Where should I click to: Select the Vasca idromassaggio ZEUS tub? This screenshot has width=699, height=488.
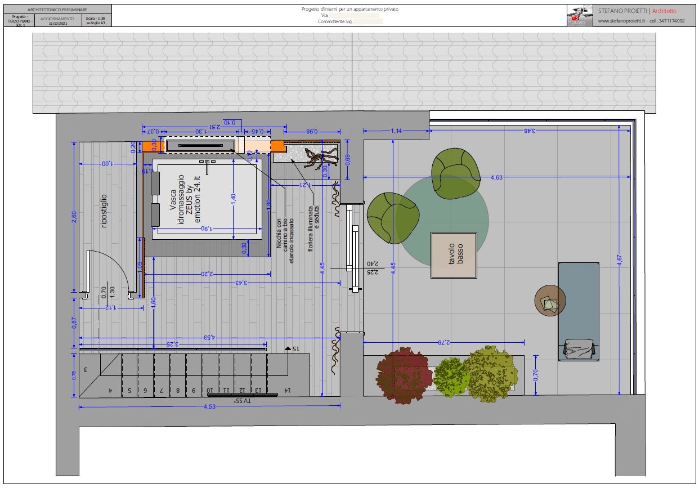208,200
